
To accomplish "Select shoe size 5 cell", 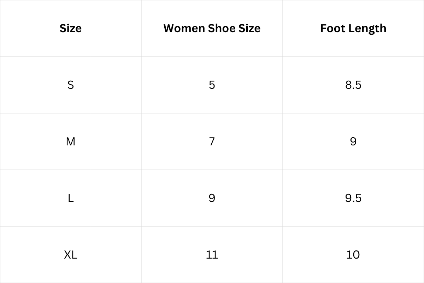I will (212, 85).
